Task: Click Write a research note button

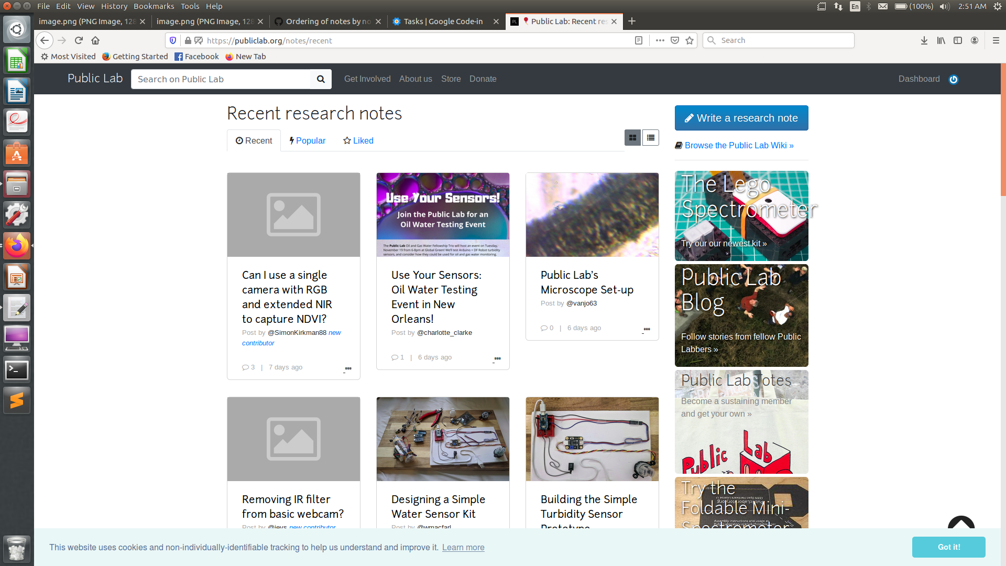Action: [741, 118]
